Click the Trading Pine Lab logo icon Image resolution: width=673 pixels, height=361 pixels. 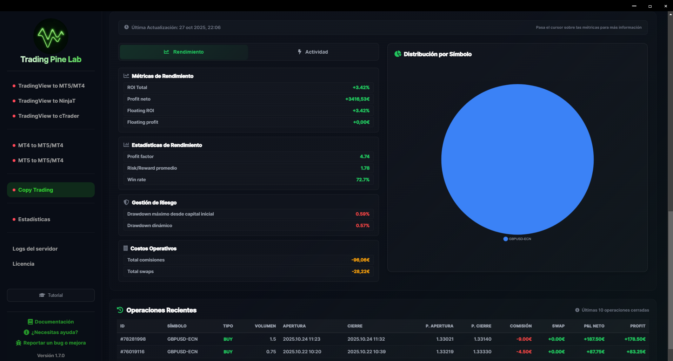(51, 36)
